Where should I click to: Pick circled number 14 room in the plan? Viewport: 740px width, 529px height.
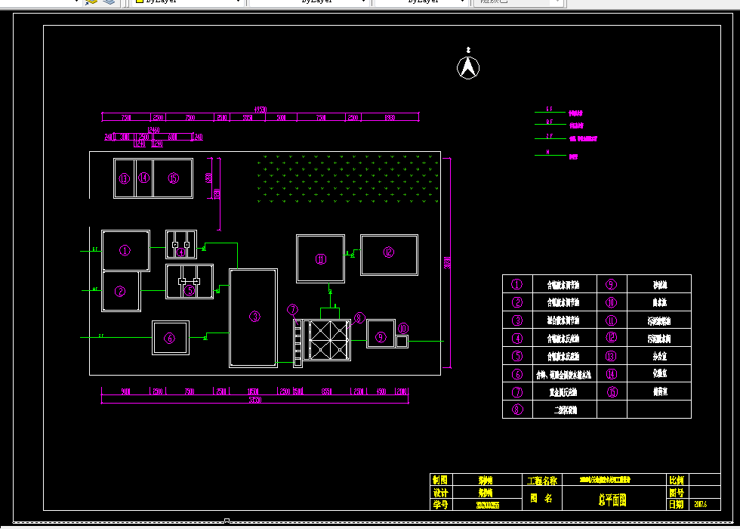click(144, 178)
